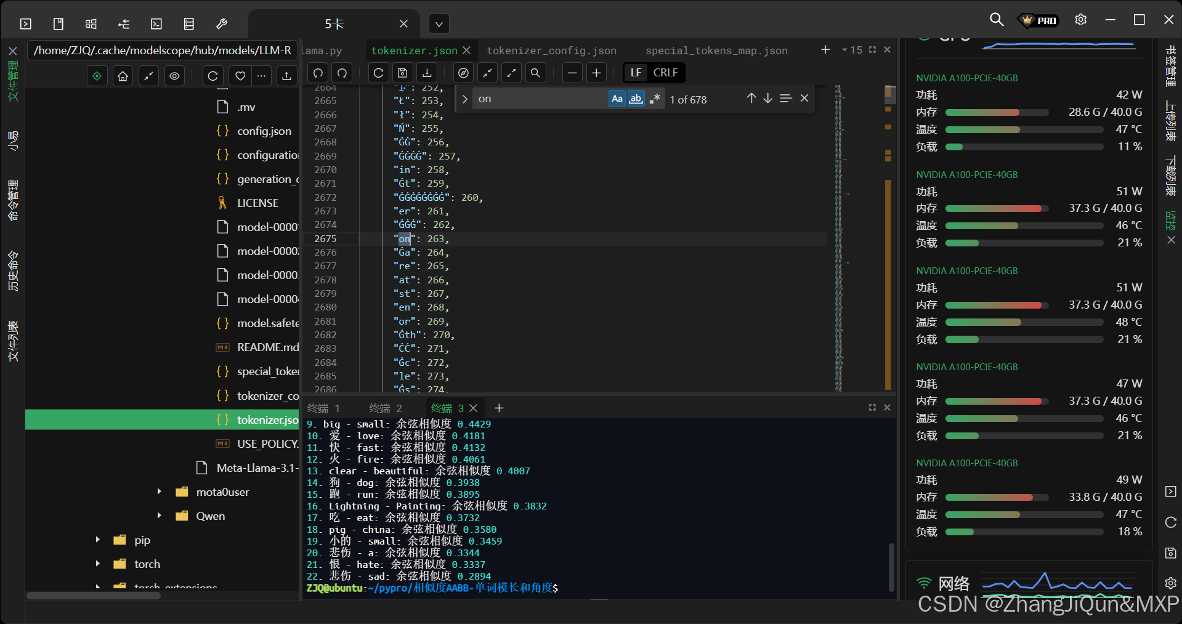Unfold all code with the expand icon
Image resolution: width=1182 pixels, height=624 pixels.
click(511, 73)
